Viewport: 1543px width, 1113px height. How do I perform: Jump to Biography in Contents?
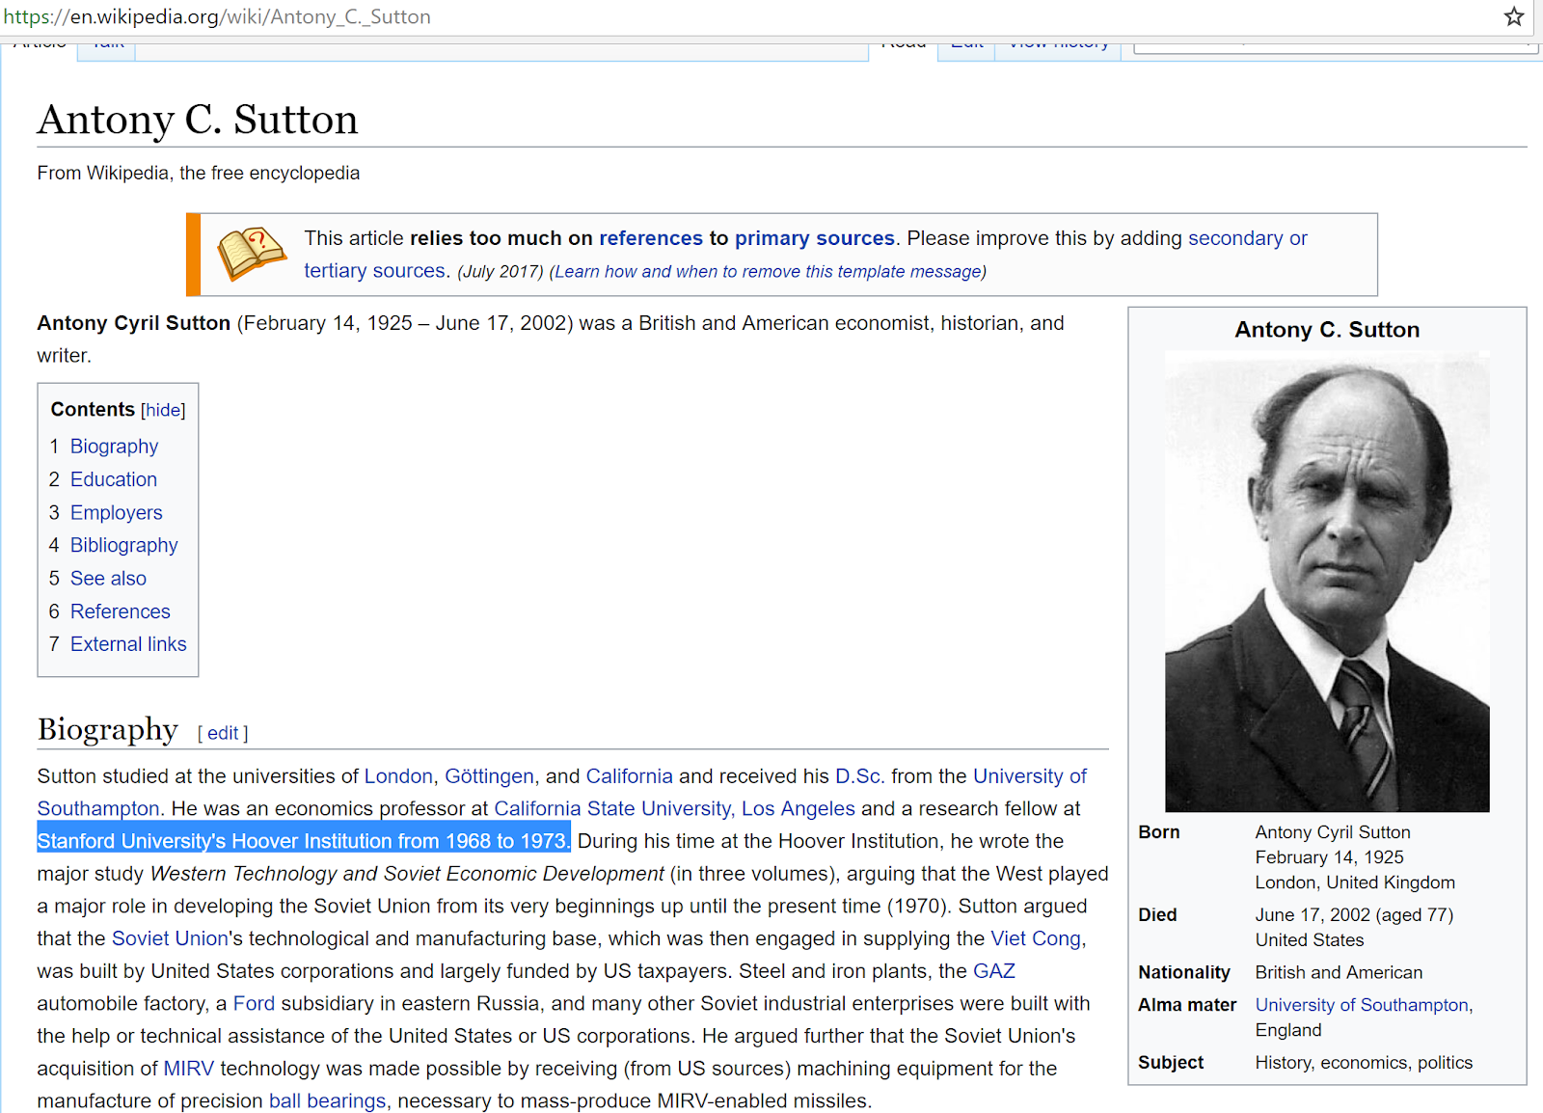click(114, 447)
